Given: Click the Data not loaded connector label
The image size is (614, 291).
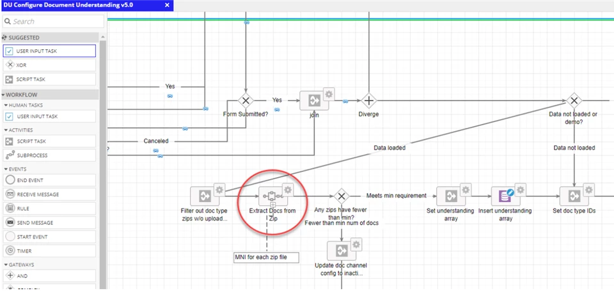Looking at the screenshot, I should tap(574, 148).
